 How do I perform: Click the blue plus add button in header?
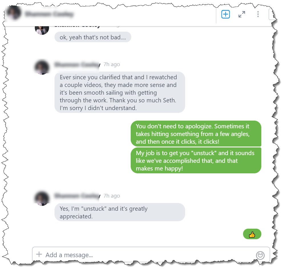coord(225,14)
